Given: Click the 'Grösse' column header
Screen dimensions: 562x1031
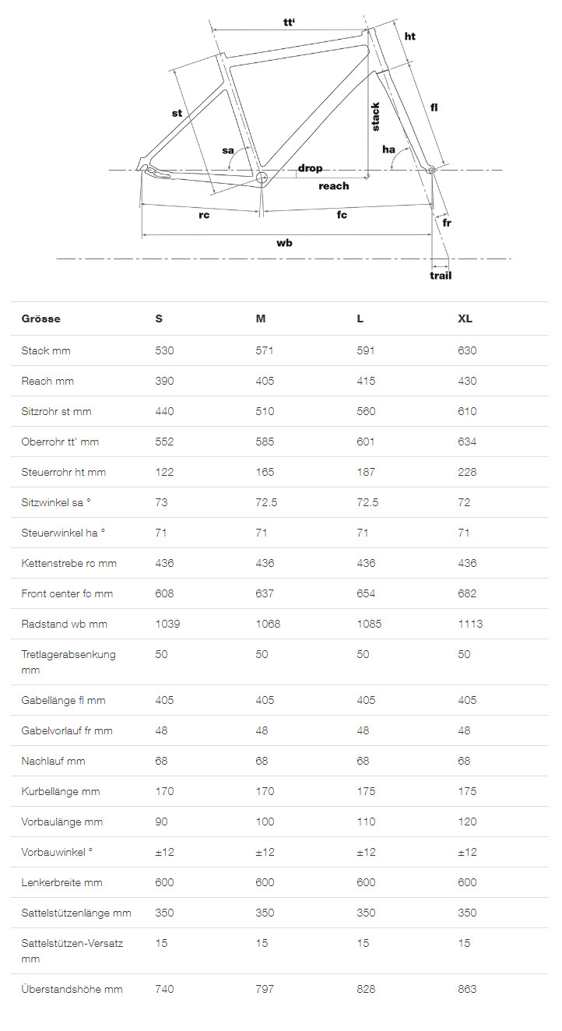Looking at the screenshot, I should click(x=40, y=319).
